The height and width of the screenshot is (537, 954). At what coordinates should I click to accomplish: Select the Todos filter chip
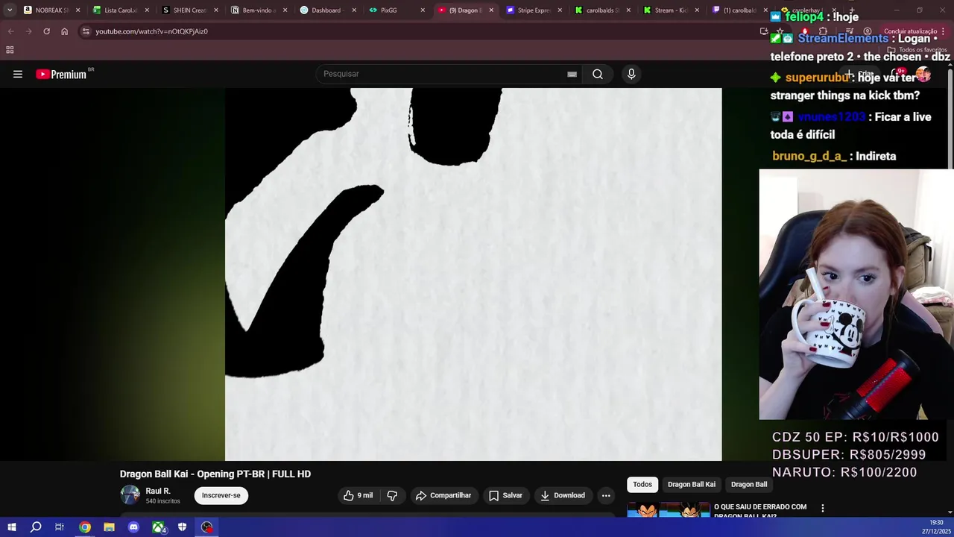click(642, 484)
